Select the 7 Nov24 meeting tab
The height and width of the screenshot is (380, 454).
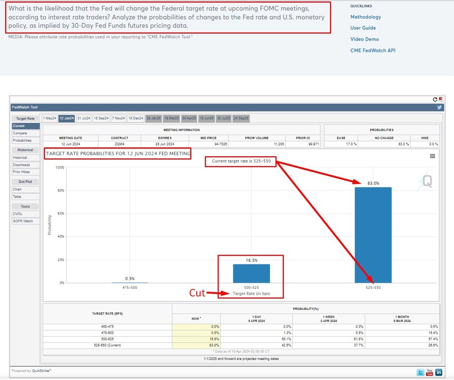tap(119, 118)
